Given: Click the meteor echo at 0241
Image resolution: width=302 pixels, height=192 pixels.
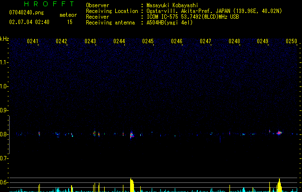Looking at the screenshot, I should [39, 133].
